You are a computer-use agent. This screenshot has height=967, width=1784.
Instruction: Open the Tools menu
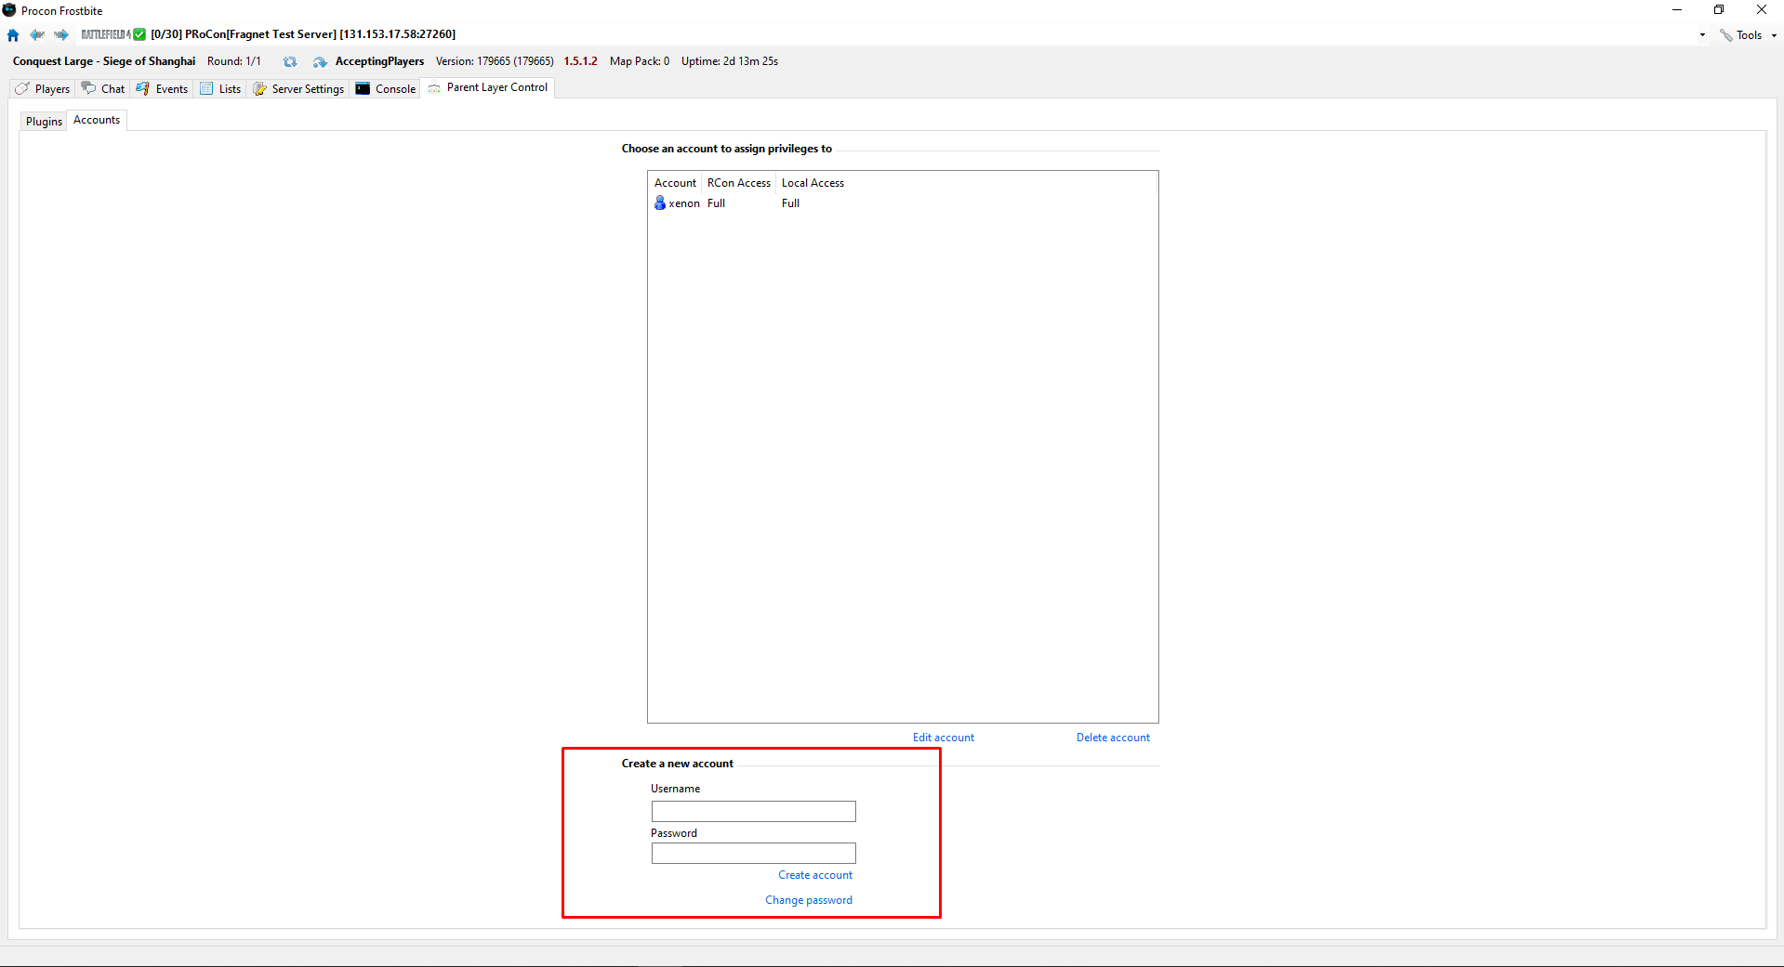pos(1749,35)
